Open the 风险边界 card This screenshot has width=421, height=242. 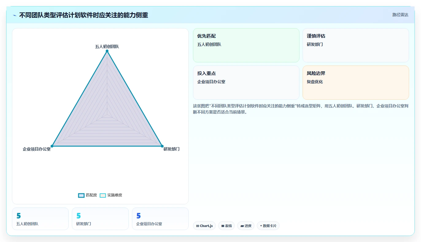tap(356, 83)
